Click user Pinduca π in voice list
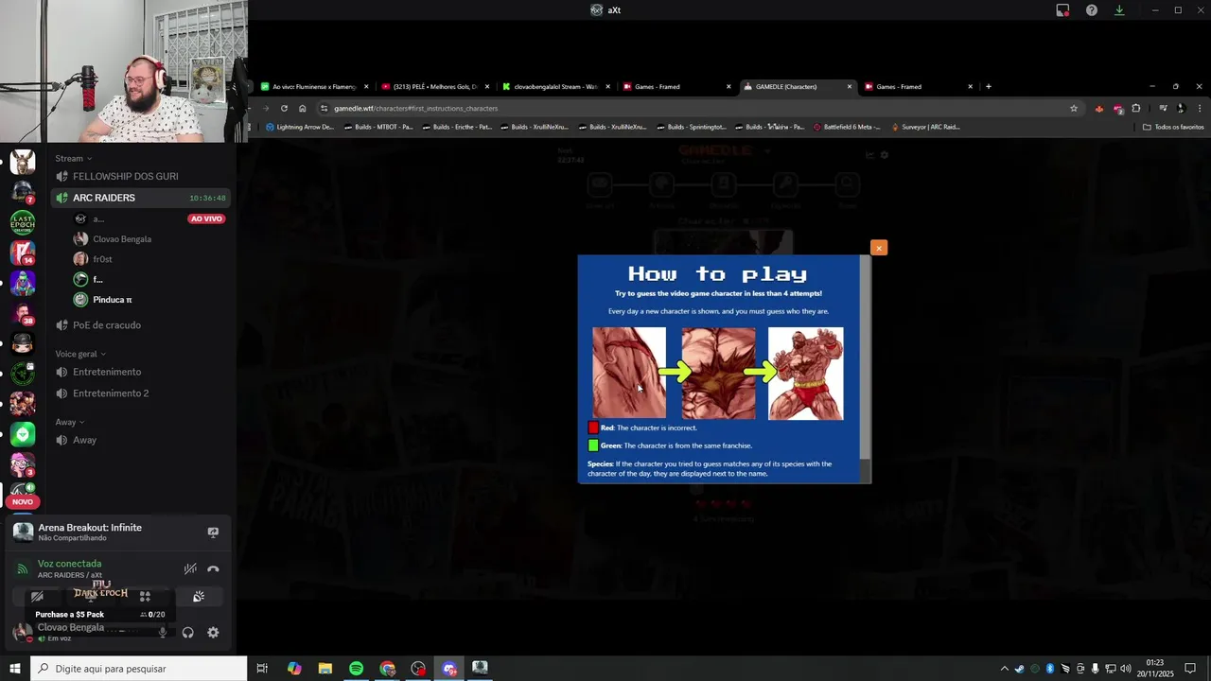The image size is (1211, 681). (112, 300)
